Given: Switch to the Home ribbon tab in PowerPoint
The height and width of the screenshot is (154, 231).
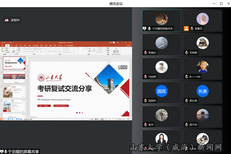Looking at the screenshot, I should pos(7,45).
